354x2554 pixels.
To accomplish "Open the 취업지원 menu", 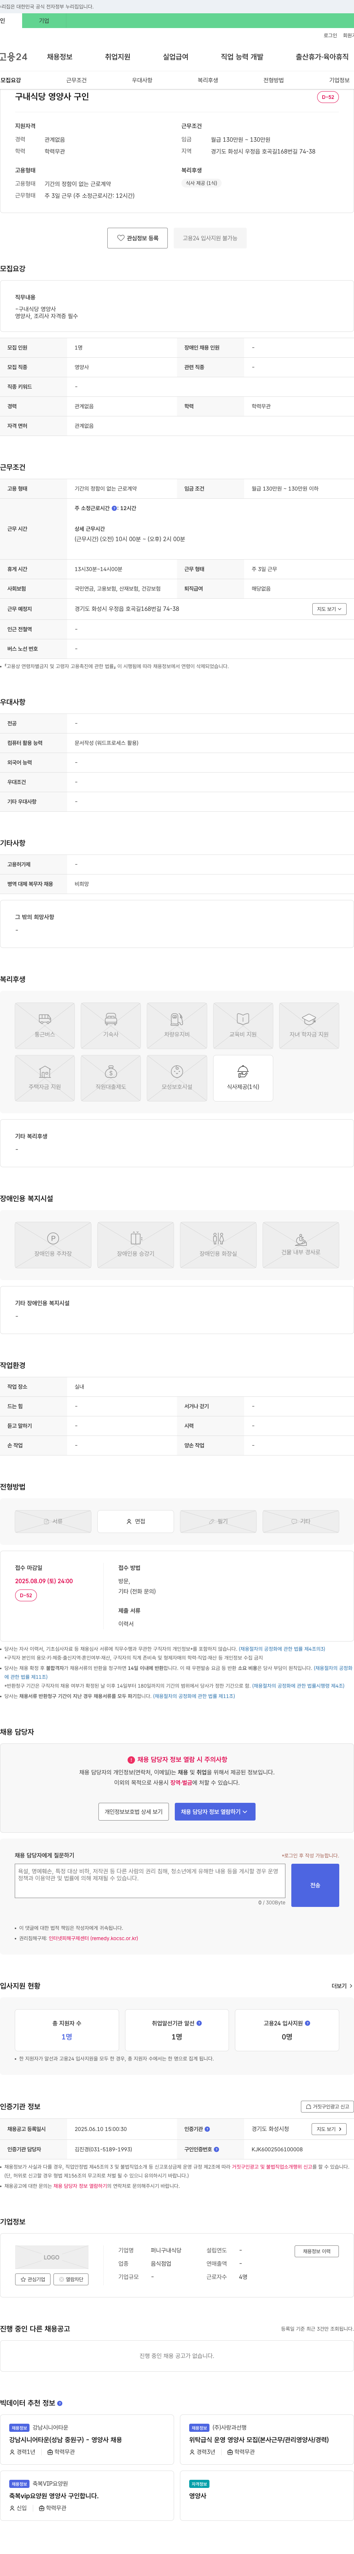I will [118, 56].
